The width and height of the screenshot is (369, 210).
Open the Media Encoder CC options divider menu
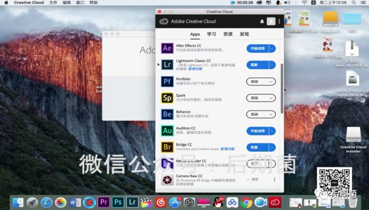click(x=271, y=164)
